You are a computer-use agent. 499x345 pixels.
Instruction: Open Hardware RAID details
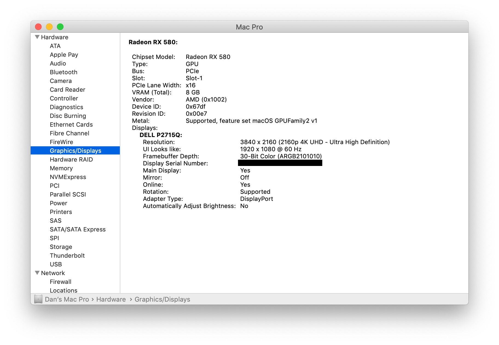[71, 159]
